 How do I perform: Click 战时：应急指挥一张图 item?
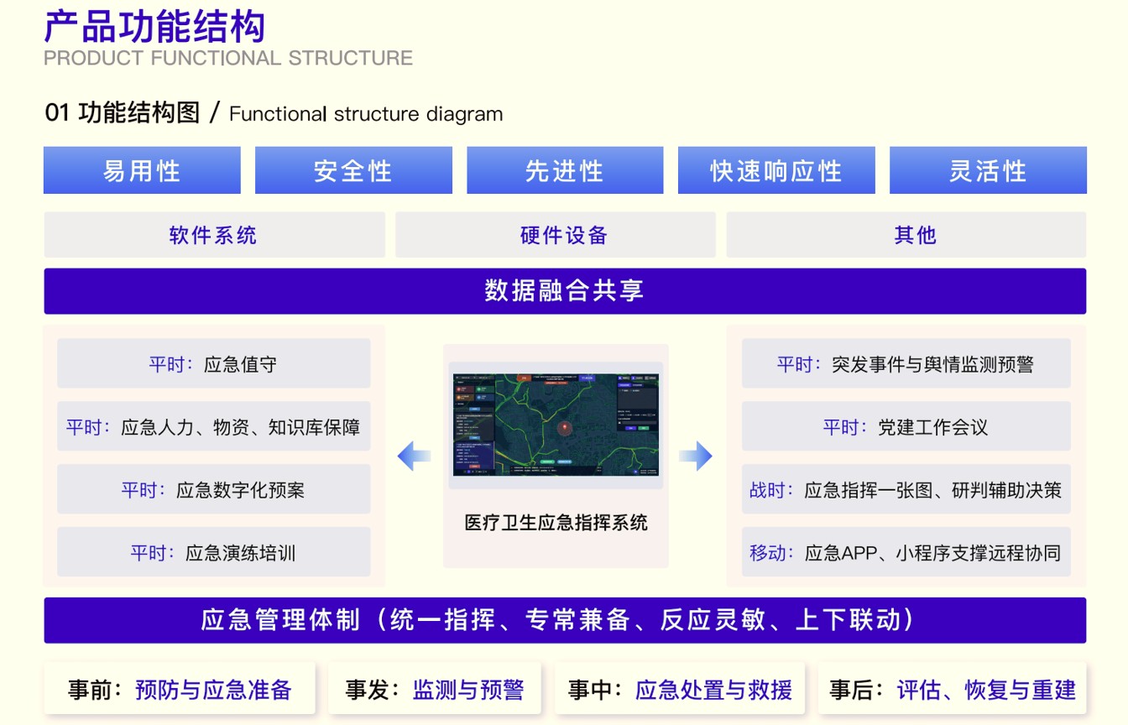(906, 489)
